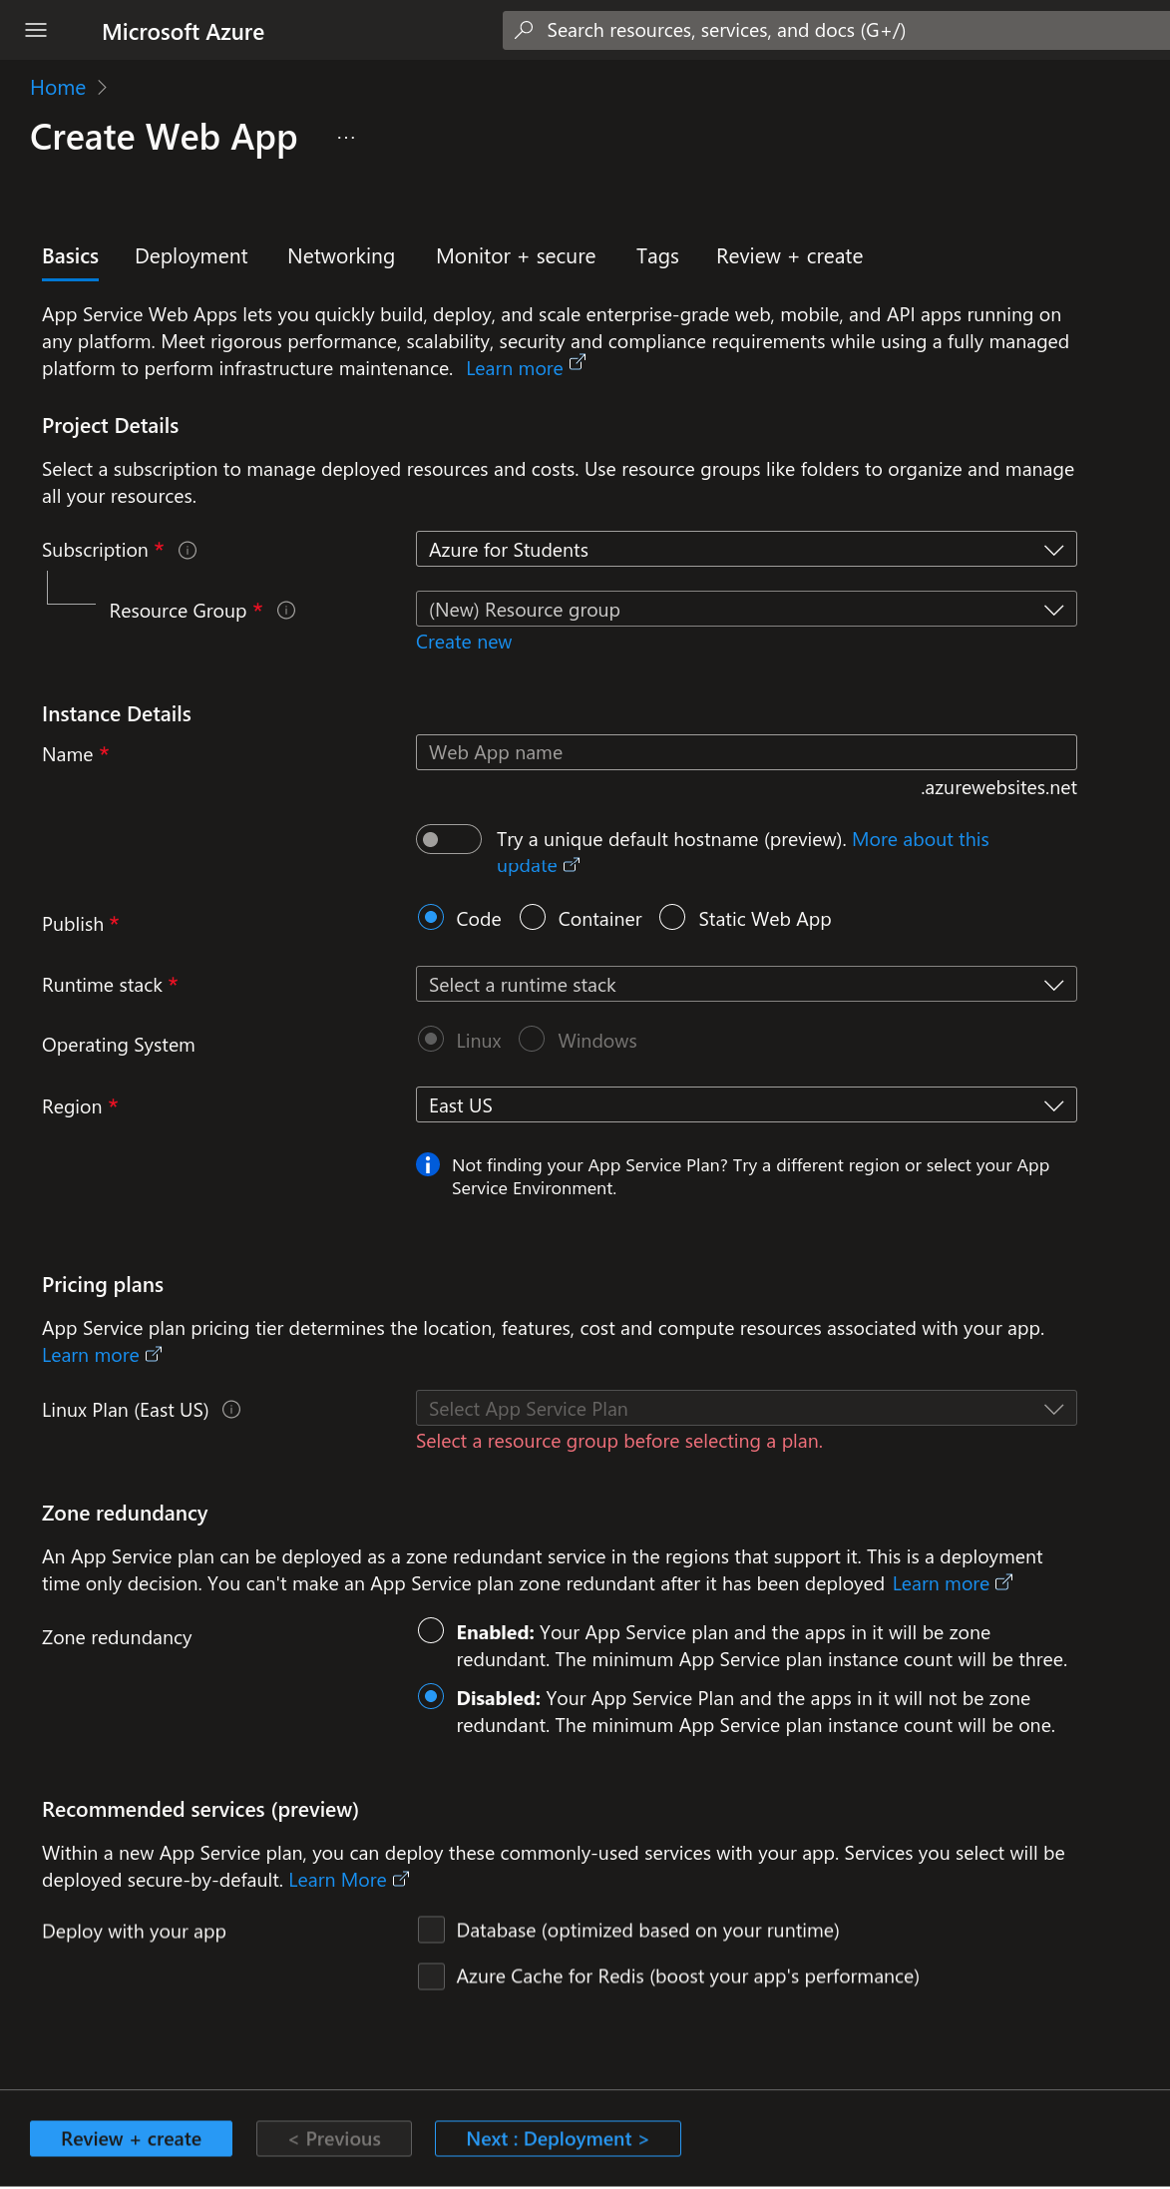Select Static Web App publish option
This screenshot has width=1170, height=2189.
pos(672,917)
